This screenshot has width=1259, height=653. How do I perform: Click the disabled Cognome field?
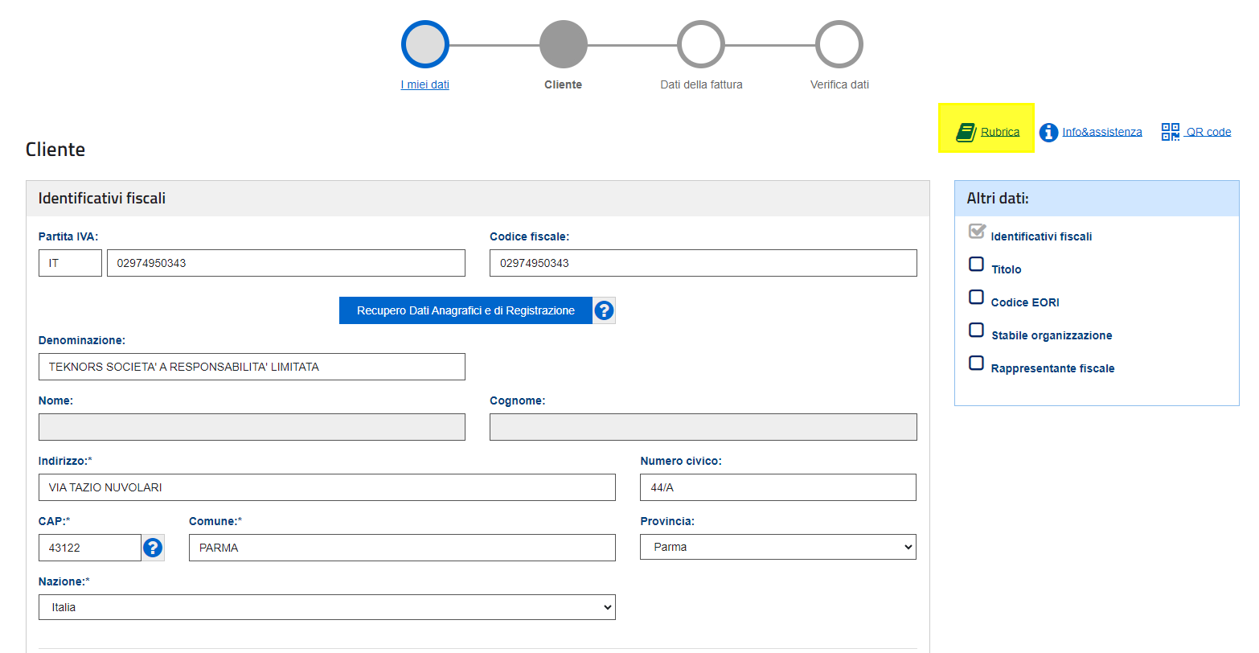[x=703, y=427]
